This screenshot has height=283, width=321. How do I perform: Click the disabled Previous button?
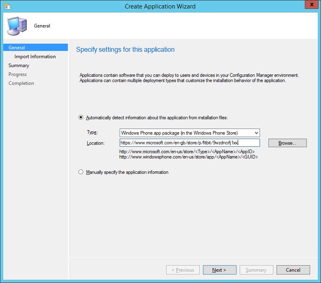[x=183, y=270]
